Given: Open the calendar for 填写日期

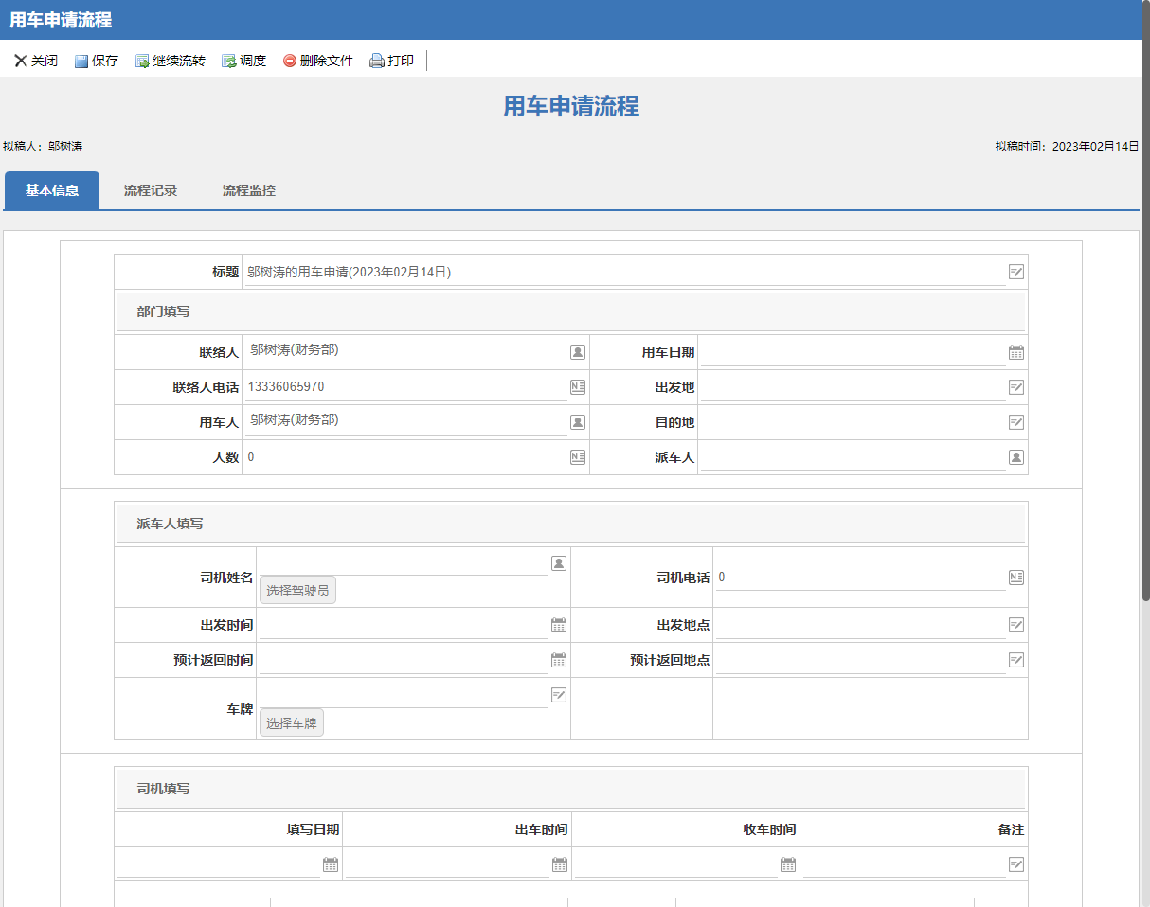Looking at the screenshot, I should coord(331,864).
